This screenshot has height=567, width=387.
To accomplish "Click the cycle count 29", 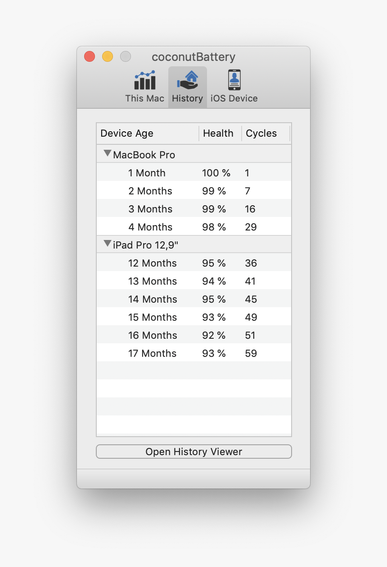I will 251,227.
